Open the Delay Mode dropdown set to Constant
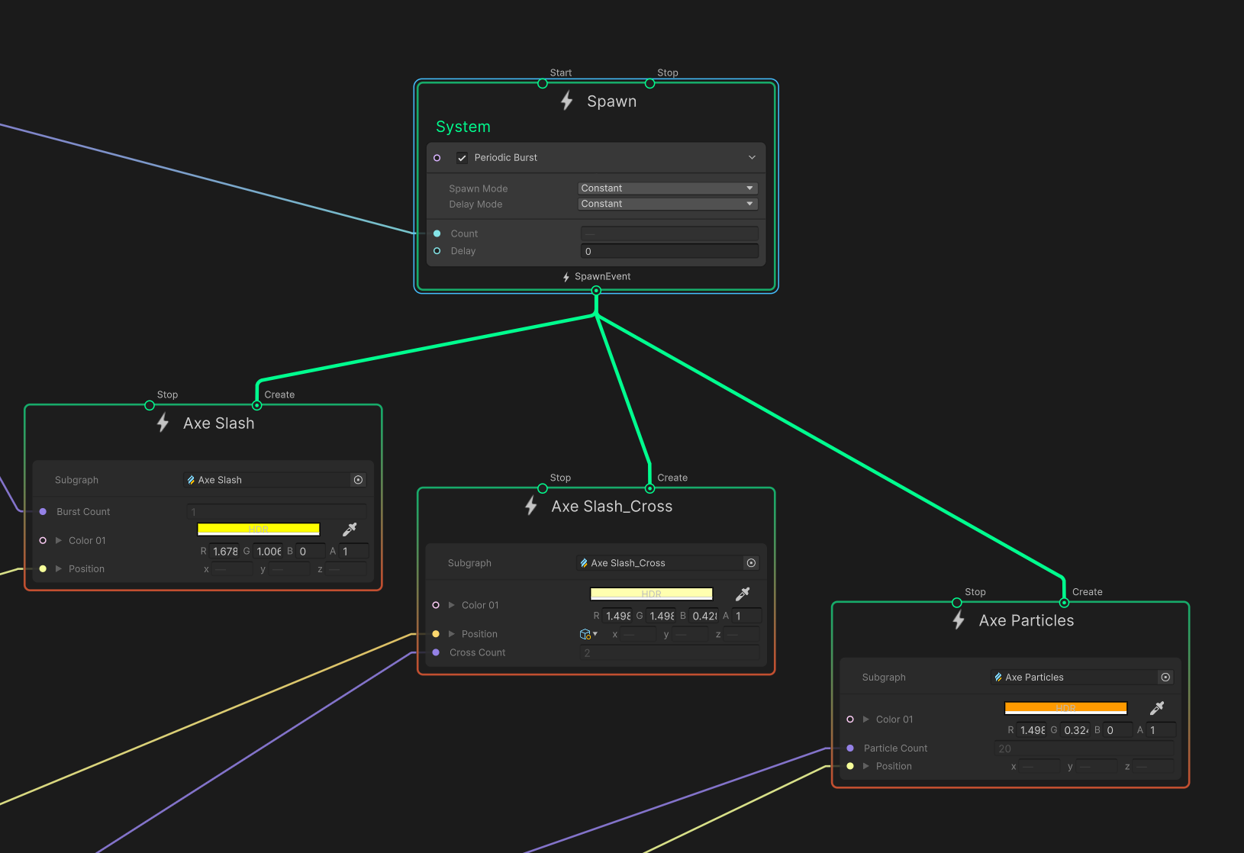 tap(666, 204)
